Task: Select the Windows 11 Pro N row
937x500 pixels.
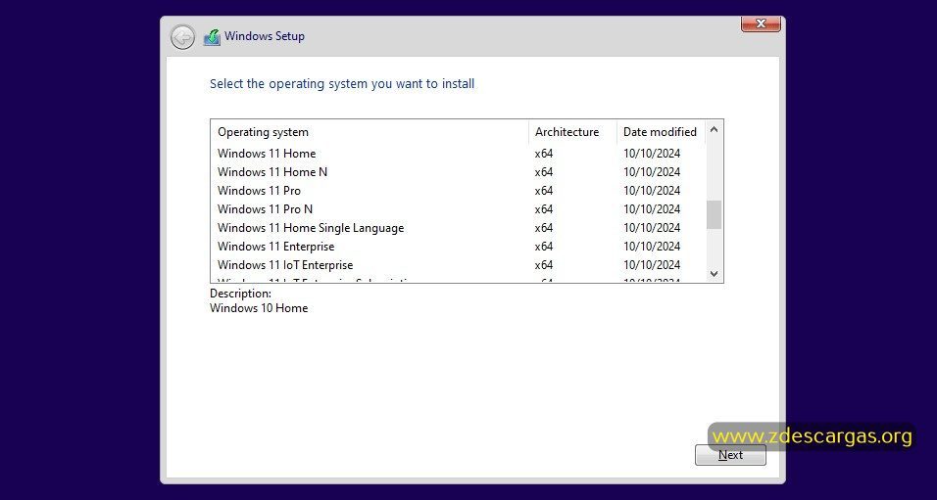Action: tap(459, 208)
